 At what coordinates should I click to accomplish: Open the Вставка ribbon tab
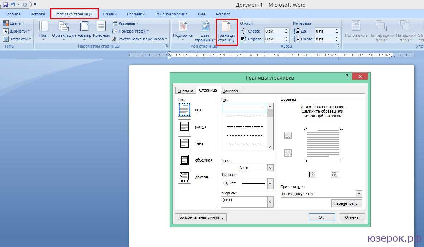pyautogui.click(x=38, y=14)
